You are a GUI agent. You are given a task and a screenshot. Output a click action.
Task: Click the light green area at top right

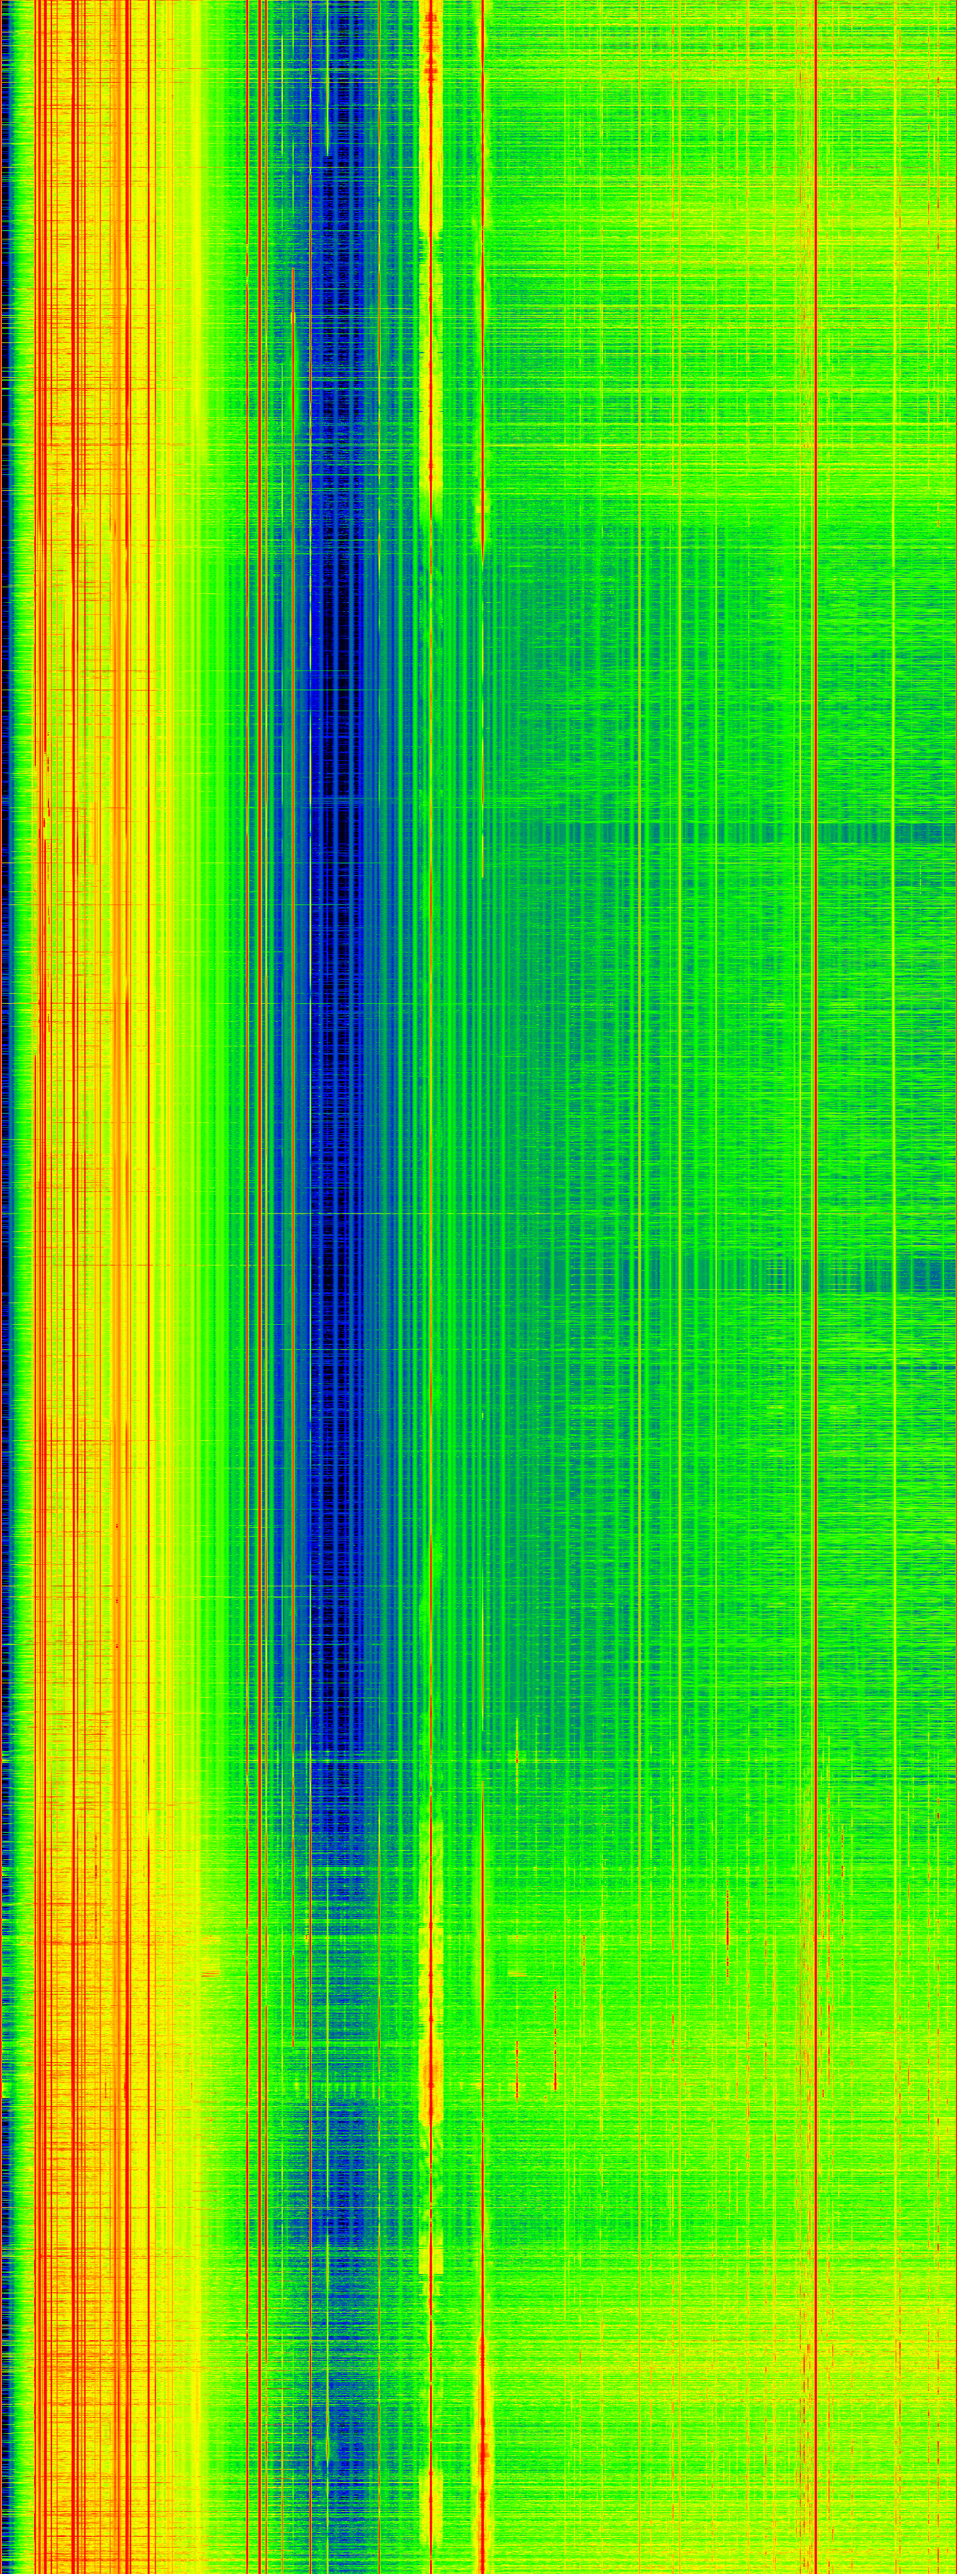point(699,150)
